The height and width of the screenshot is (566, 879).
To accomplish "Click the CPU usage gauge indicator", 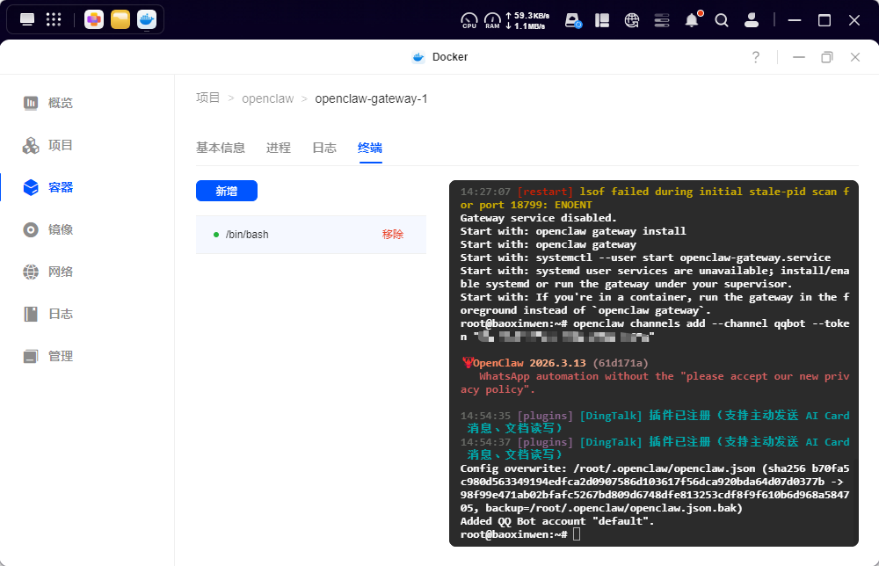I will [x=469, y=19].
